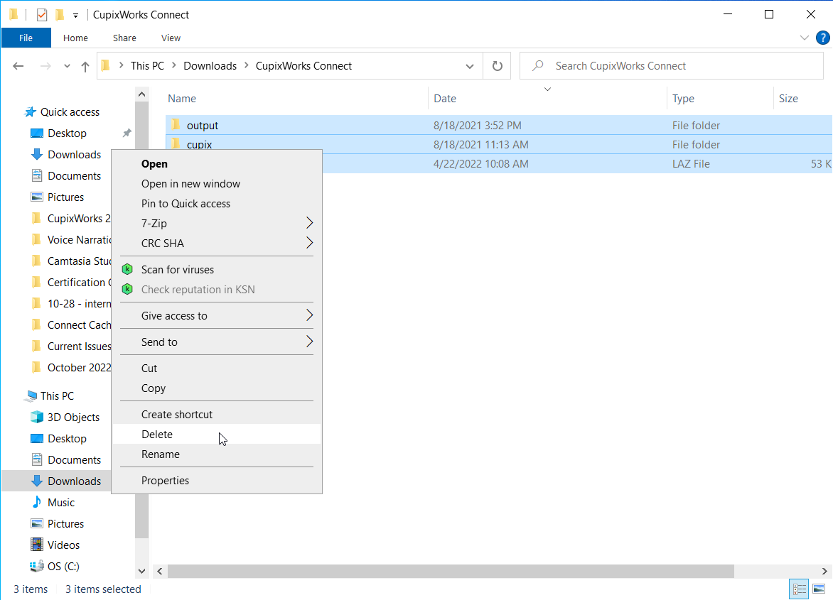Choose Create shortcut from the context menu
Viewport: 833px width, 600px height.
[217, 415]
